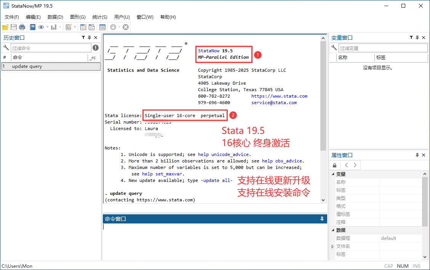Click the 'default' 数据框 value
The height and width of the screenshot is (270, 430).
pos(388,238)
